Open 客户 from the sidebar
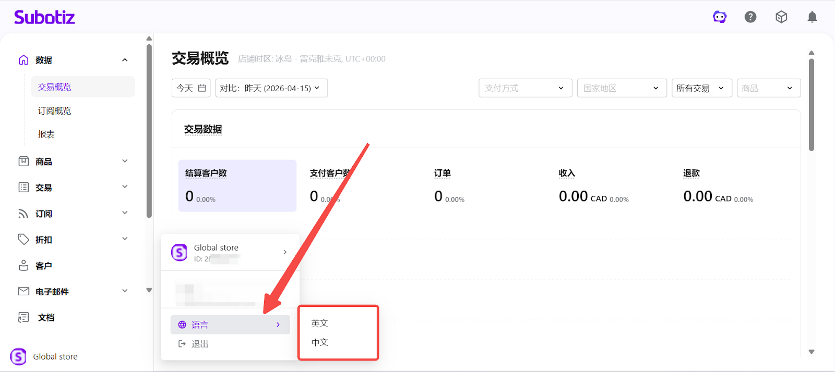Image resolution: width=835 pixels, height=372 pixels. tap(44, 266)
